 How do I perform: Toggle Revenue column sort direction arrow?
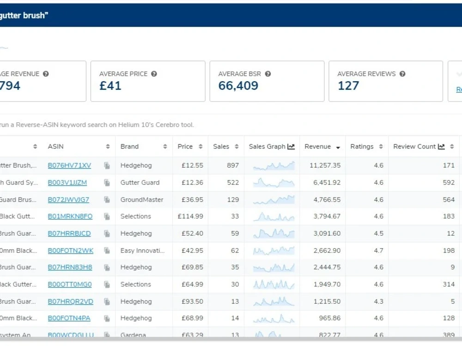pyautogui.click(x=338, y=148)
